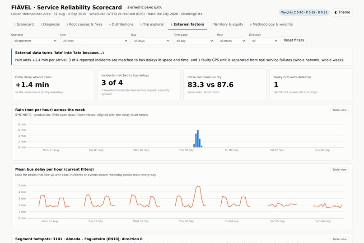This screenshot has width=364, height=243.
Task: Open the Root causes & fixes tab
Action: (x=84, y=24)
